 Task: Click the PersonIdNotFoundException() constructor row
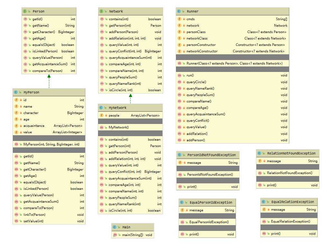click(x=208, y=174)
